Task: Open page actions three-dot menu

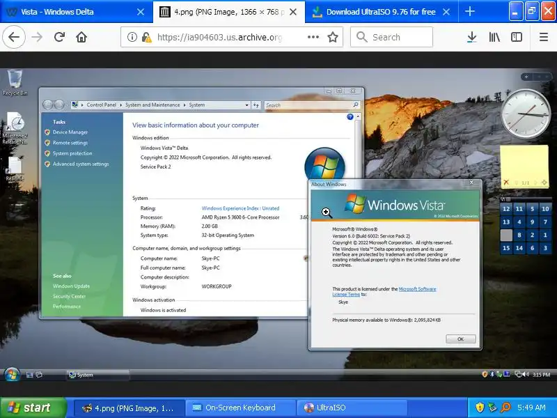Action: click(313, 37)
